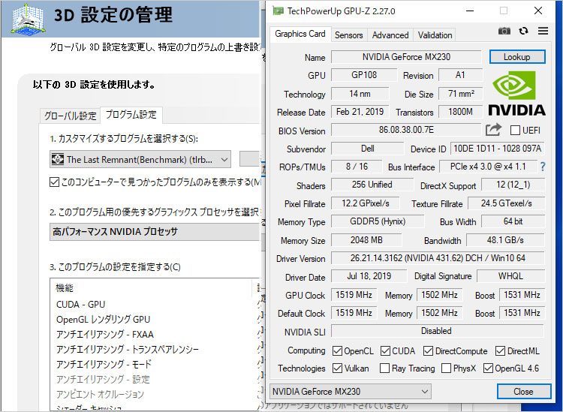The height and width of the screenshot is (412, 563).
Task: Click the Lookup button
Action: point(517,57)
